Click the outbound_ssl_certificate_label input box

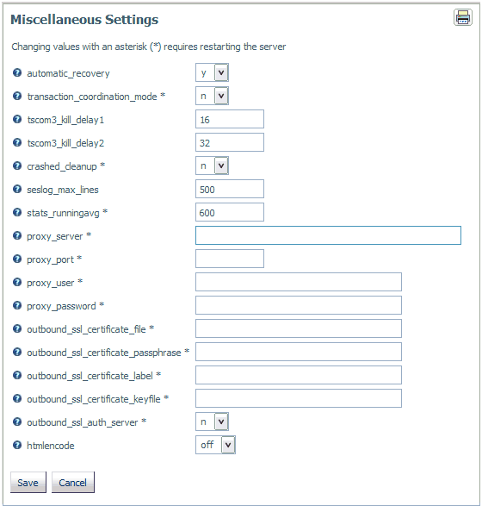[x=299, y=375]
